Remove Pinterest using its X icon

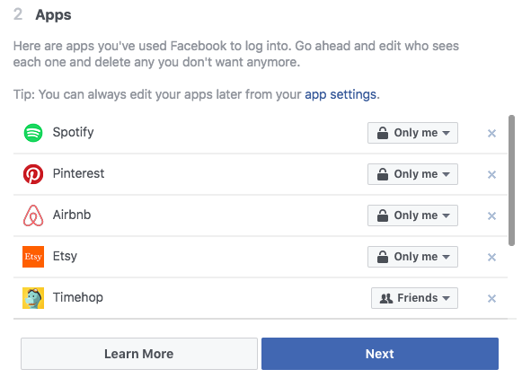point(491,174)
